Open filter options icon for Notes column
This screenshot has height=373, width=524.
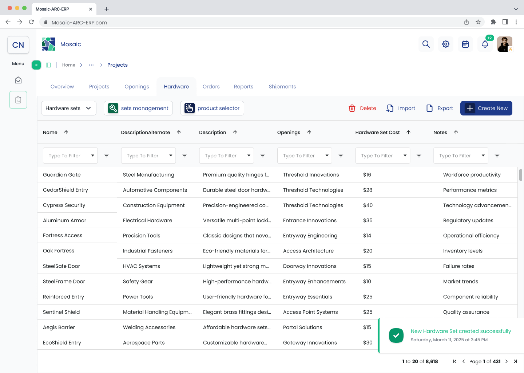point(497,156)
